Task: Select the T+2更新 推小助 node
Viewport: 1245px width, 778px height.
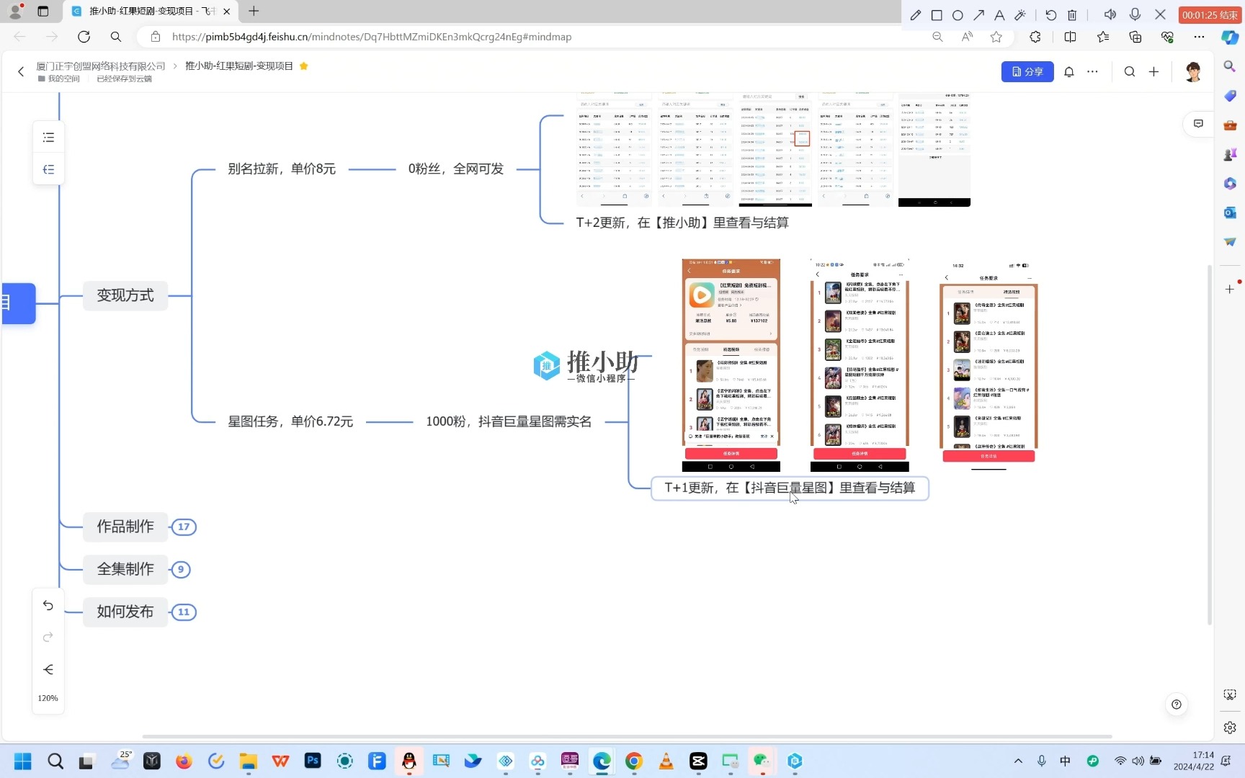Action: point(682,223)
